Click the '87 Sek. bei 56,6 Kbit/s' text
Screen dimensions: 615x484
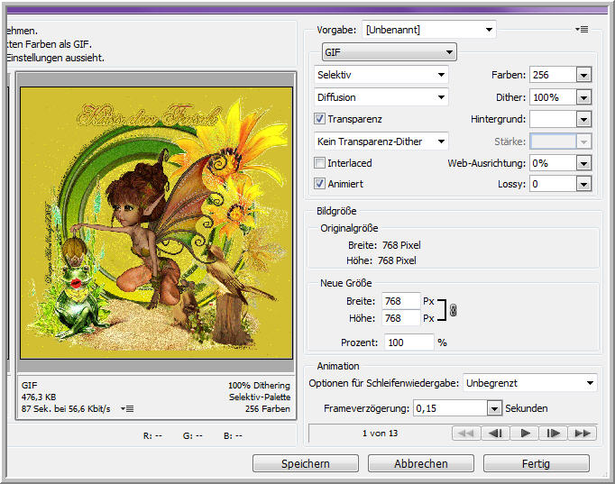(x=66, y=409)
